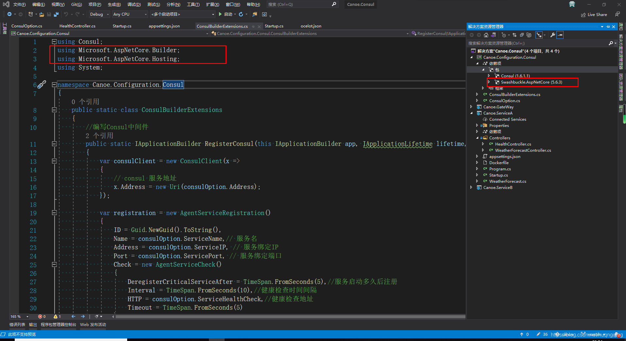The image size is (626, 341).
Task: Collapse the registration block outline at line 19
Action: (54, 213)
